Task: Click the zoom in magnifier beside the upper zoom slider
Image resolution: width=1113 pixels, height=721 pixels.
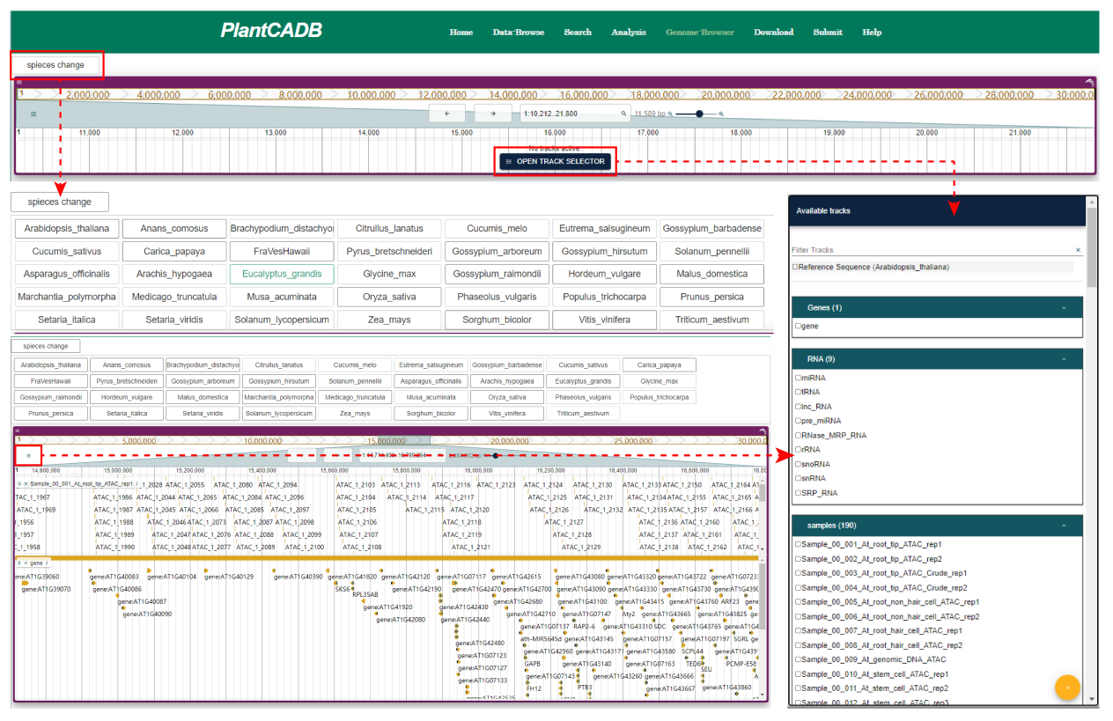Action: coord(721,114)
